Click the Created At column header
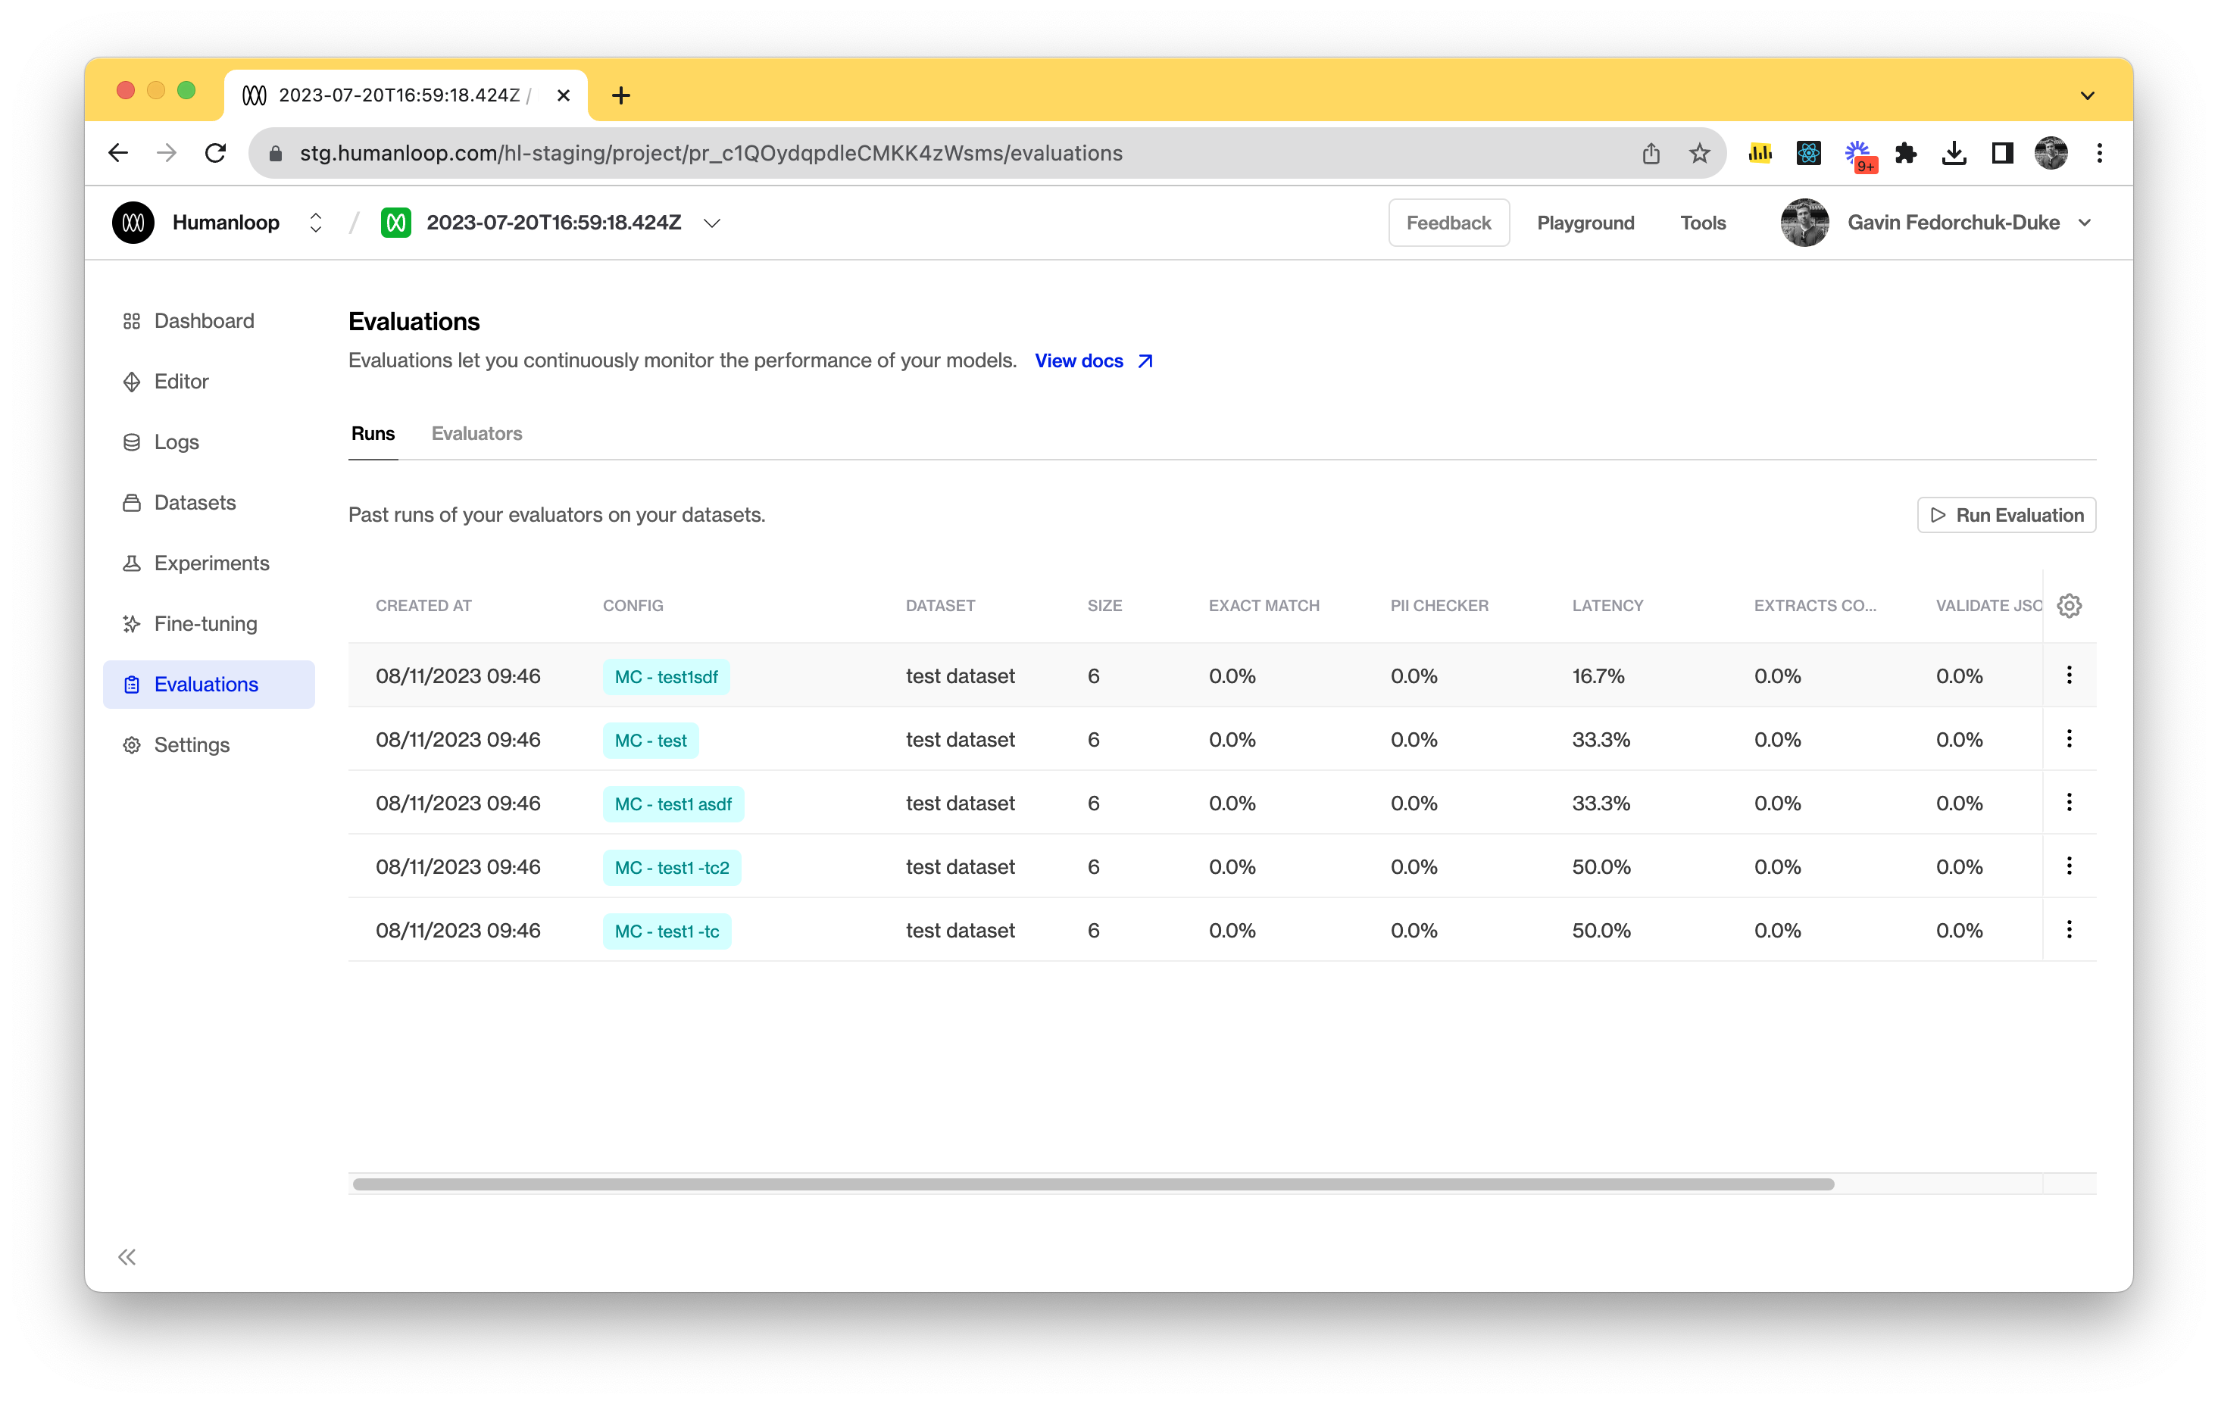The image size is (2218, 1404). click(423, 606)
